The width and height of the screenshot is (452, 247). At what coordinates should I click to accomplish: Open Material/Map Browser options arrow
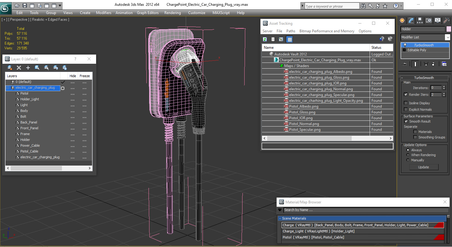[x=280, y=210]
